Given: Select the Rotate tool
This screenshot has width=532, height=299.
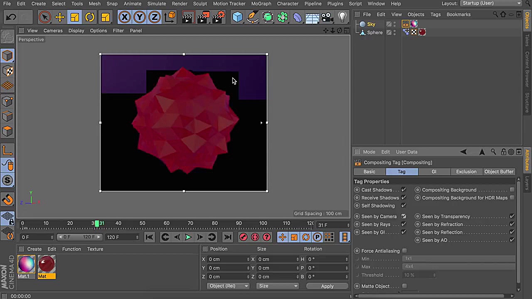Looking at the screenshot, I should pos(90,17).
